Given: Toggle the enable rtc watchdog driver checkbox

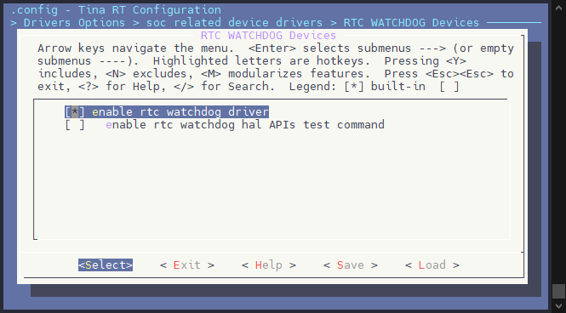Looking at the screenshot, I should (75, 111).
